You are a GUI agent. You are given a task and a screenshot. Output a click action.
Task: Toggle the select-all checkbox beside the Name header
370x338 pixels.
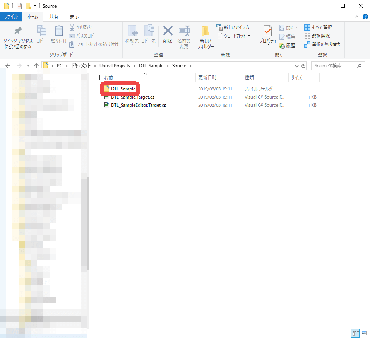[x=98, y=78]
